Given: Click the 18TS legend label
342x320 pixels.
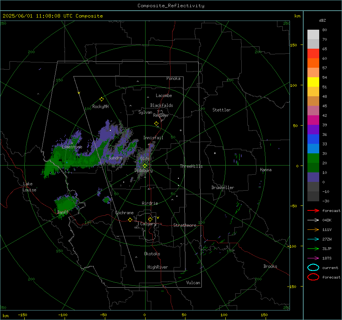Looking at the screenshot, I should coord(327,258).
